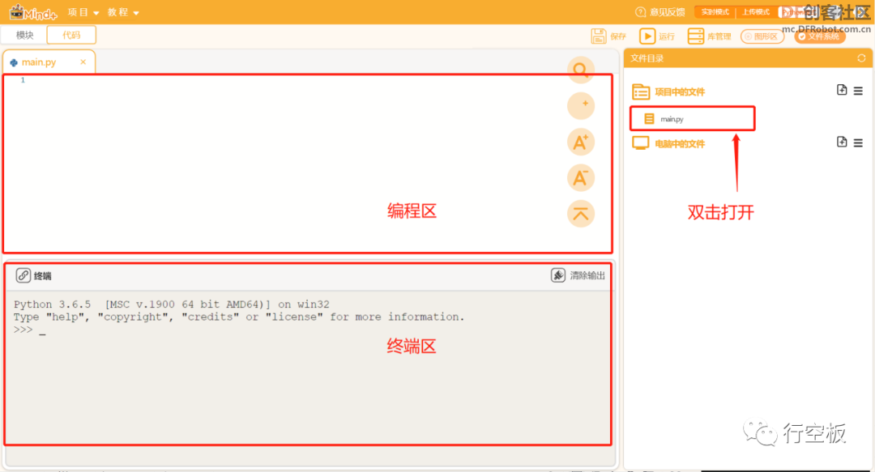Viewport: 875px width, 472px height.
Task: Click the search magnifier icon in editor
Action: pos(580,70)
